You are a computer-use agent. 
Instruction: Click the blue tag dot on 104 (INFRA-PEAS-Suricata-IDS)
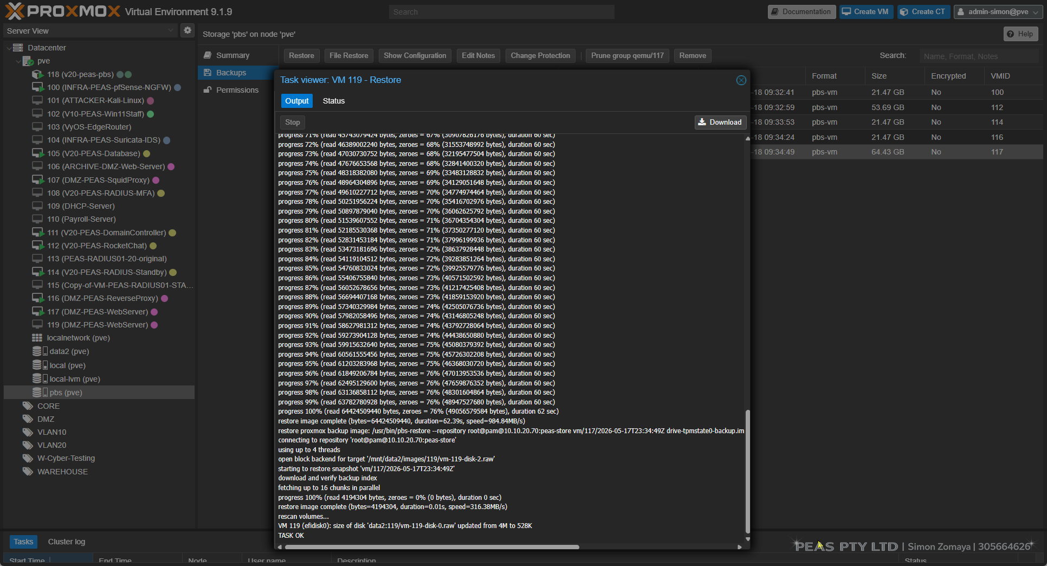click(x=167, y=140)
